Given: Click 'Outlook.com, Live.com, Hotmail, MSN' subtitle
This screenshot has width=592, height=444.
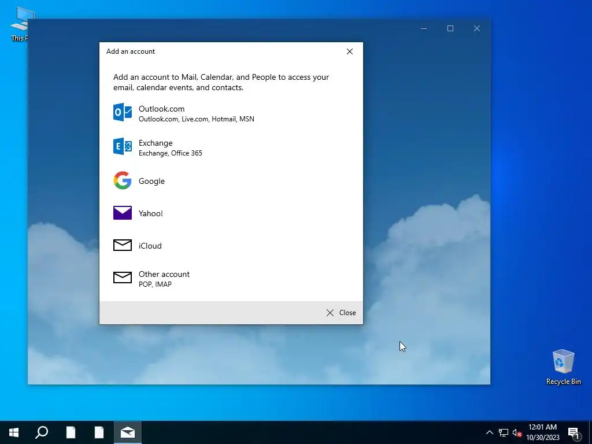Looking at the screenshot, I should (197, 119).
